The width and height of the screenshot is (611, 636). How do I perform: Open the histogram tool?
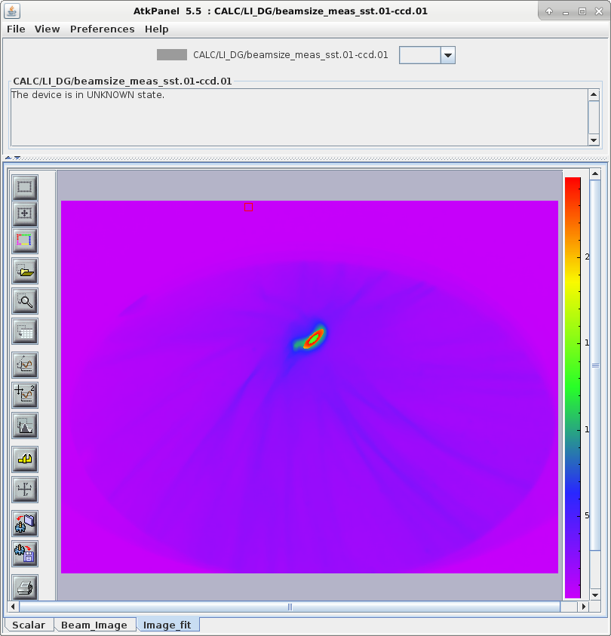(x=25, y=426)
